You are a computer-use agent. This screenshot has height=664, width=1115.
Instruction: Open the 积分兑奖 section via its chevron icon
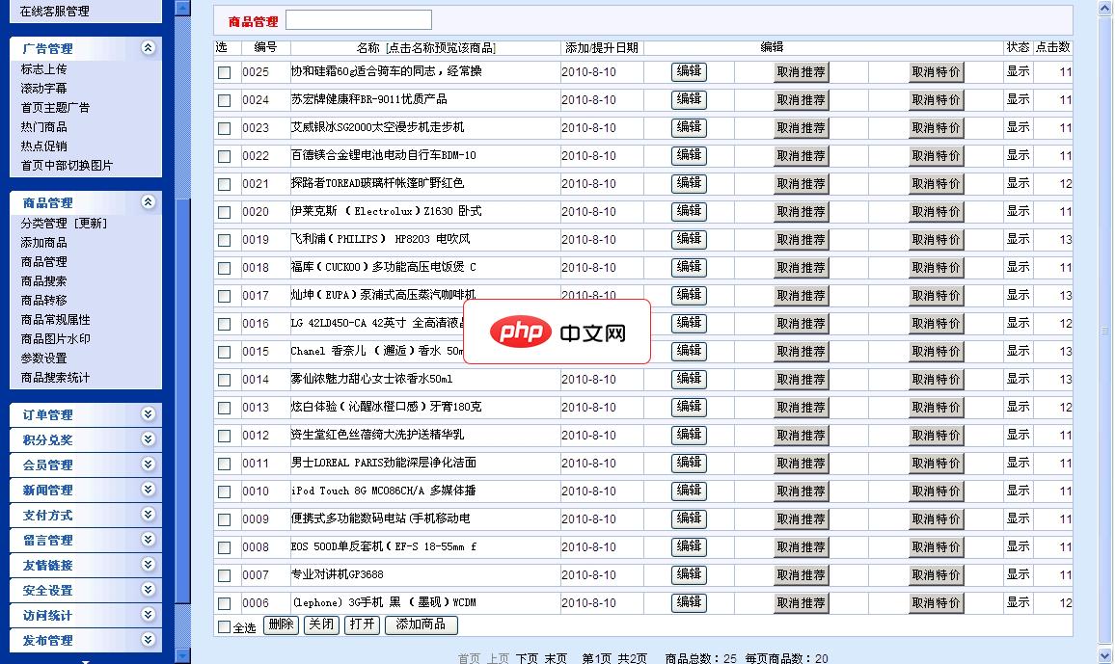[x=148, y=438]
